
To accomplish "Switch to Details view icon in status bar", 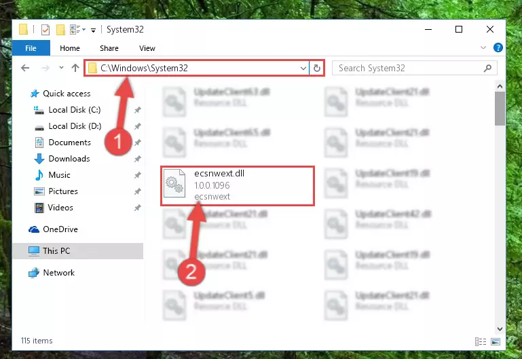I will 481,341.
